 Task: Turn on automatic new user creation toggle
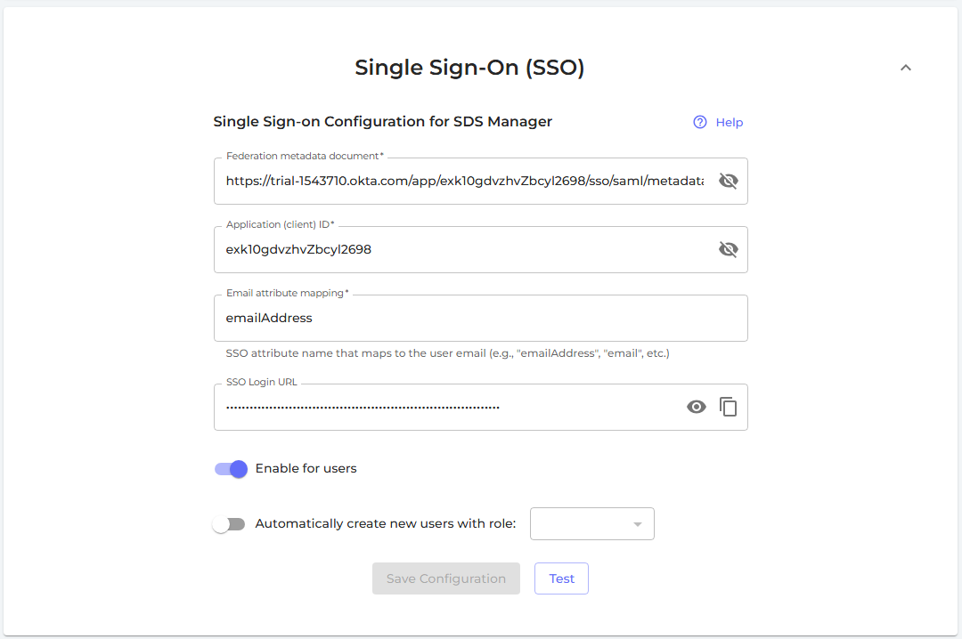click(x=229, y=524)
